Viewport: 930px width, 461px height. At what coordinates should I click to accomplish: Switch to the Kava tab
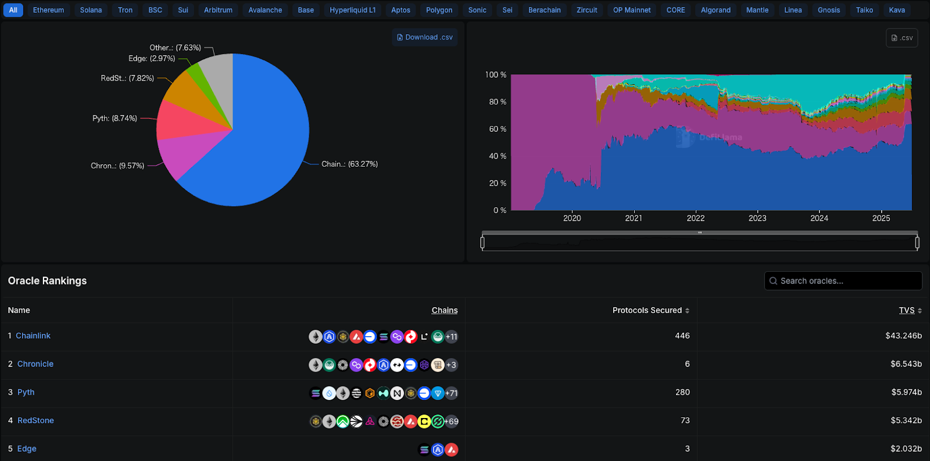(897, 10)
